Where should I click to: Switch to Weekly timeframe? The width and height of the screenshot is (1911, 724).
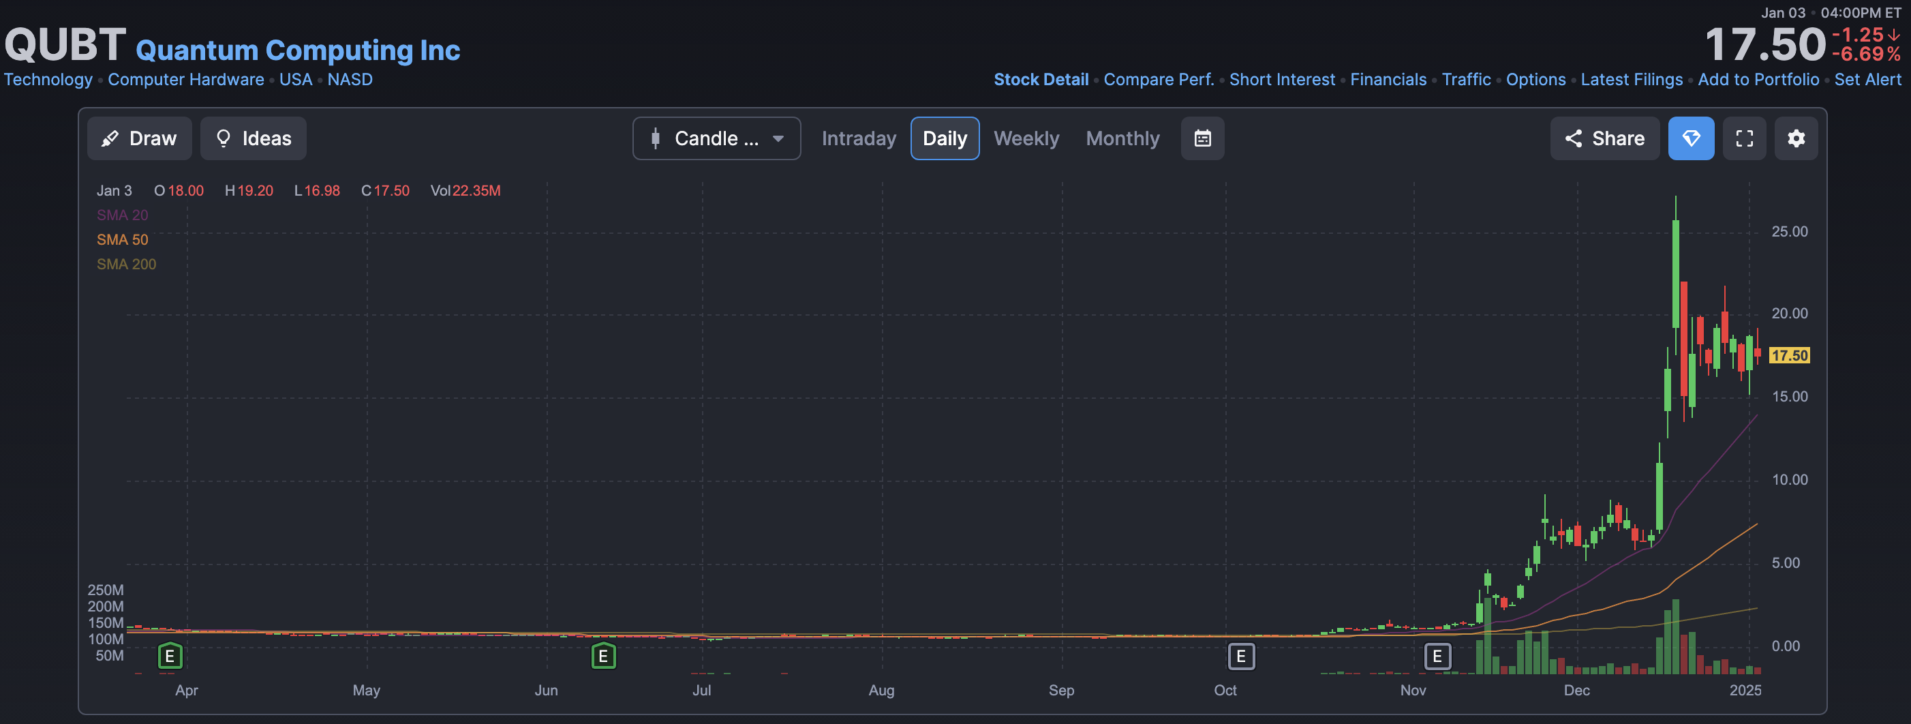click(1026, 138)
